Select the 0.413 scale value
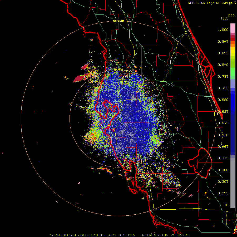 (x=223, y=158)
